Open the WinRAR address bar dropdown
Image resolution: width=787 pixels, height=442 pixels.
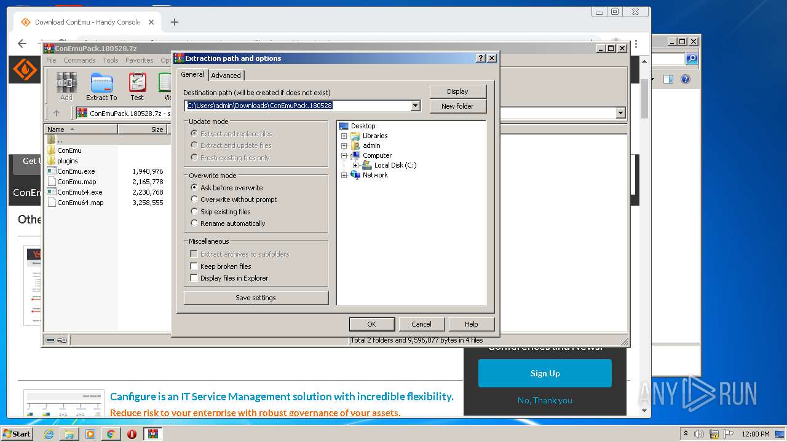[620, 113]
